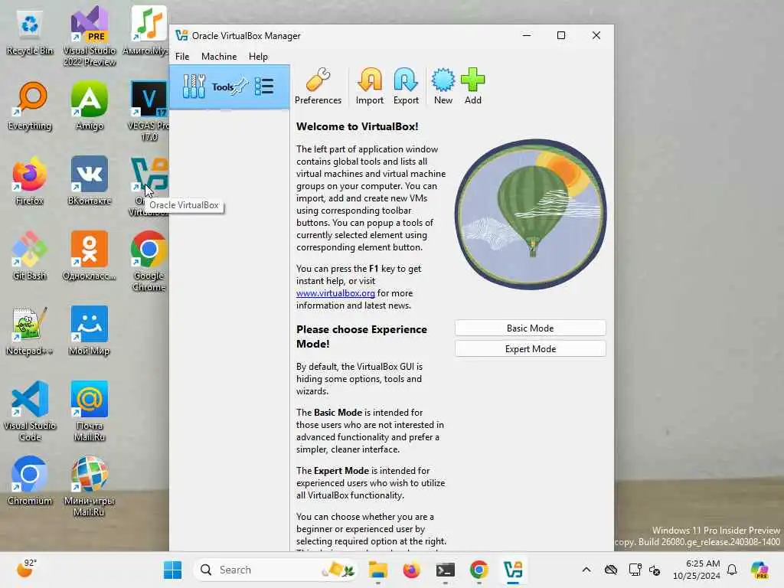Maximize the VirtualBox Manager window
Viewport: 784px width, 588px height.
tap(561, 35)
